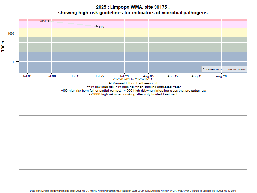257x193 pixels.
Task: Click the data source footer text
Action: coord(133,191)
